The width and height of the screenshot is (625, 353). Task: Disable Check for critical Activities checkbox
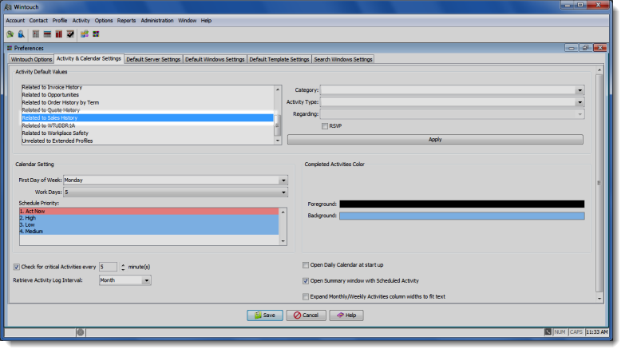click(16, 267)
